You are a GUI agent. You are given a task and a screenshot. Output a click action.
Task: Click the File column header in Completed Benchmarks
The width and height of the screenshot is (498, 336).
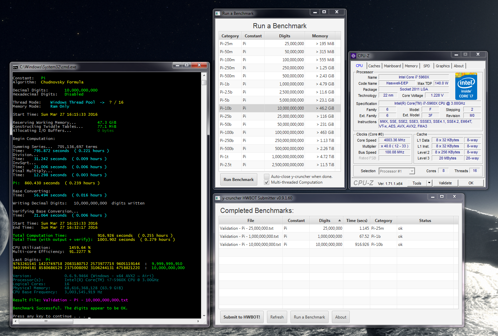251,221
